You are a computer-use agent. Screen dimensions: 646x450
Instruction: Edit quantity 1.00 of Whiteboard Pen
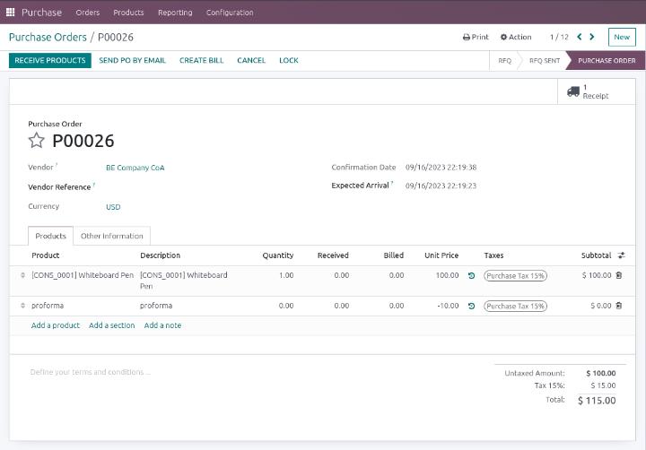pos(286,275)
